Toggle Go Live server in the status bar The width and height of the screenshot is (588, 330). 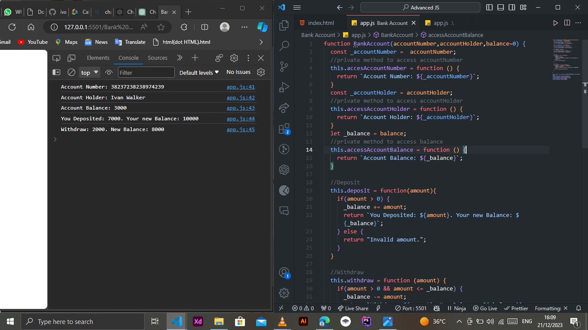[x=485, y=308]
